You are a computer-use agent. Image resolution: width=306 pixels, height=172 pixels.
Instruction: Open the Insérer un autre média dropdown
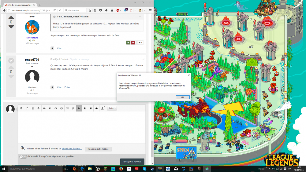(x=98, y=149)
